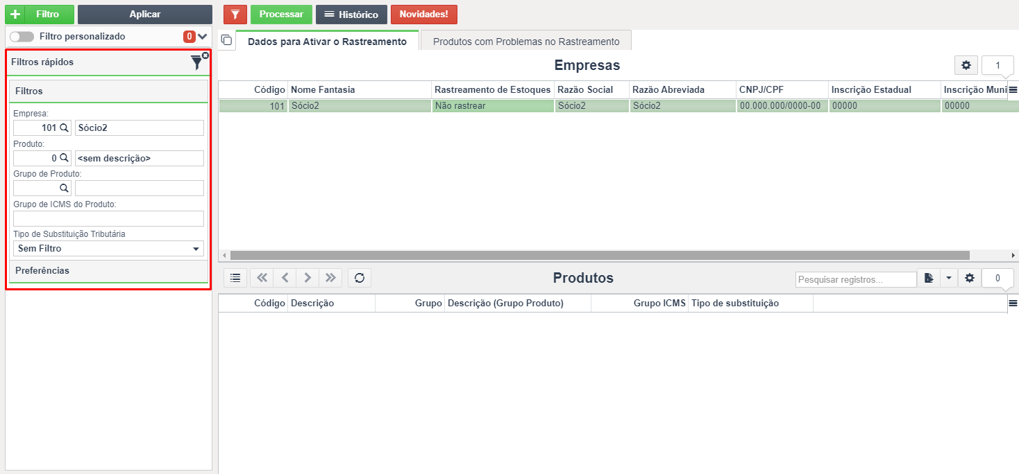Screen dimensions: 1019x474
Task: Expand Filtro personalizado chevron
Action: pos(203,37)
